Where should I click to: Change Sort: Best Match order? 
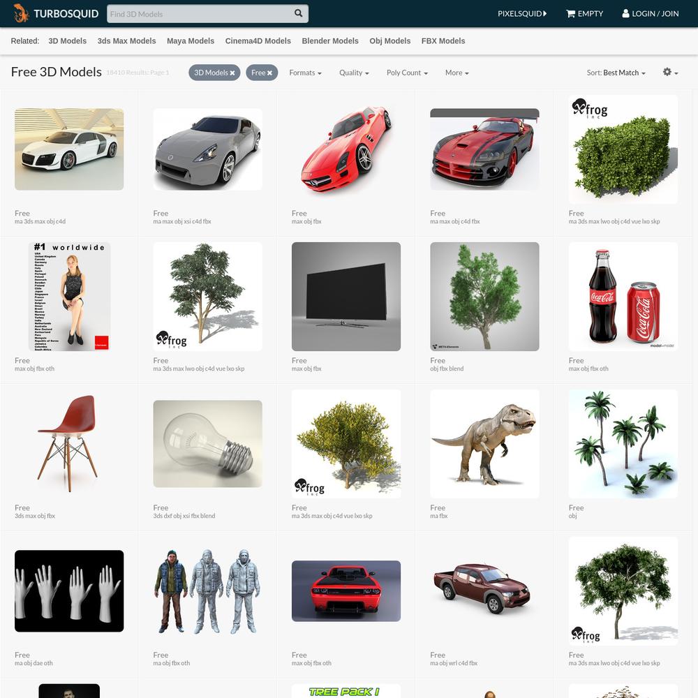click(x=616, y=73)
